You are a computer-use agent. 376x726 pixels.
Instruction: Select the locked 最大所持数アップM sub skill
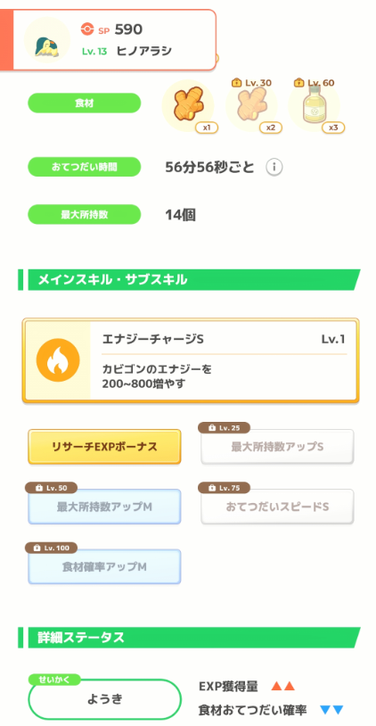104,507
